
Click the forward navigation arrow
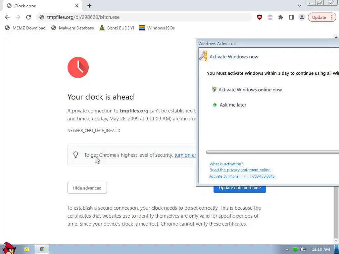18,17
